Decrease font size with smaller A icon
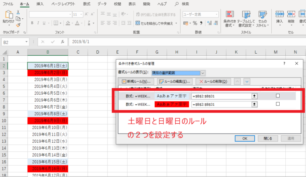This screenshot has height=177, width=306. [x=92, y=14]
